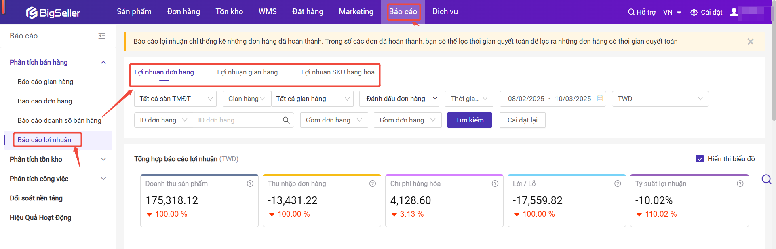Switch to Lợi nhuận SKU hàng hóa tab
This screenshot has width=776, height=249.
(x=338, y=72)
